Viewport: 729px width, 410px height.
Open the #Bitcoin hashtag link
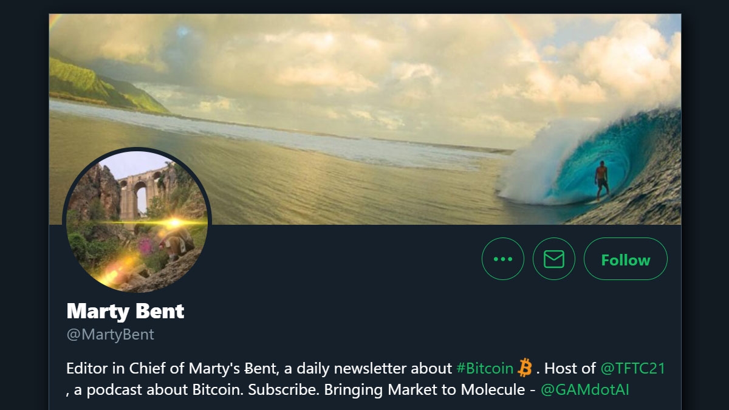(486, 367)
